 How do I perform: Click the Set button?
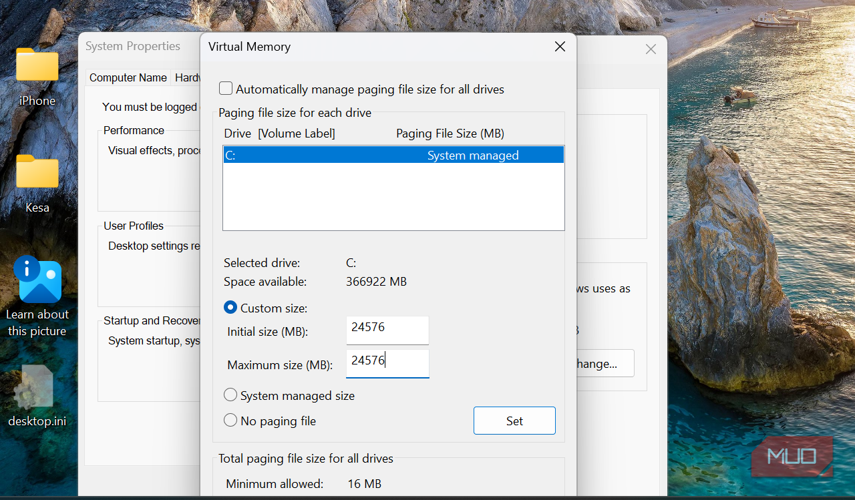[x=514, y=421]
